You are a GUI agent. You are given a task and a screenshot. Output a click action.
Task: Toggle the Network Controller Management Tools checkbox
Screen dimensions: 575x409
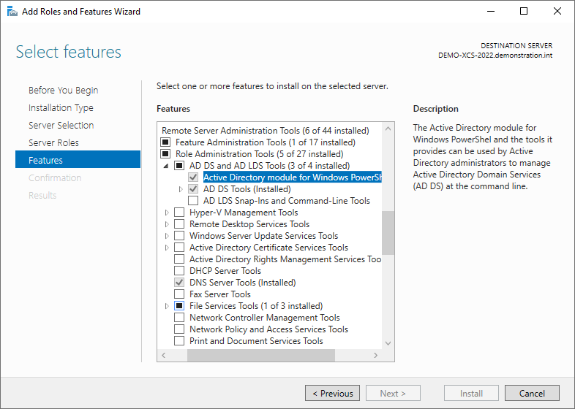[179, 318]
